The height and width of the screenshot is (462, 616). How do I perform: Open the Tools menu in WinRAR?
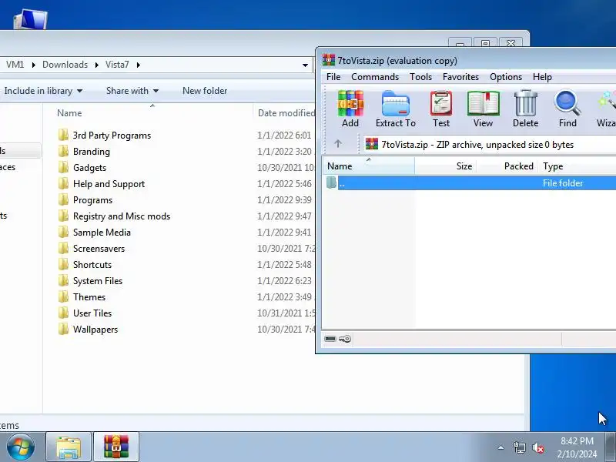click(420, 77)
